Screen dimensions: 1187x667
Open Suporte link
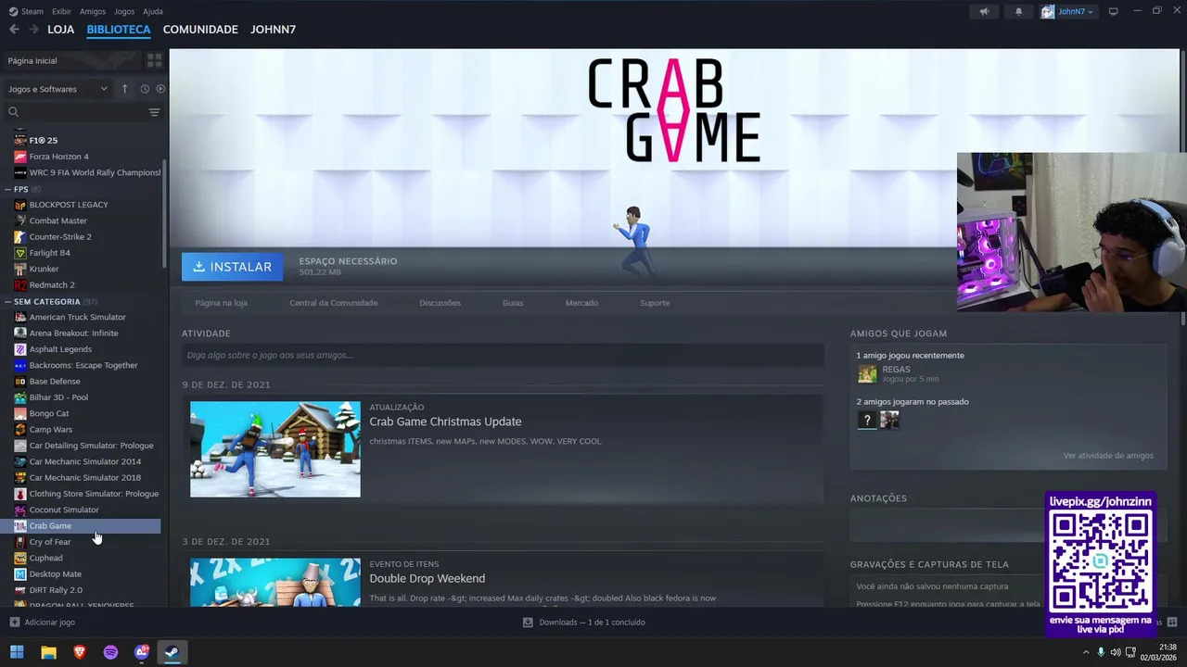point(655,303)
